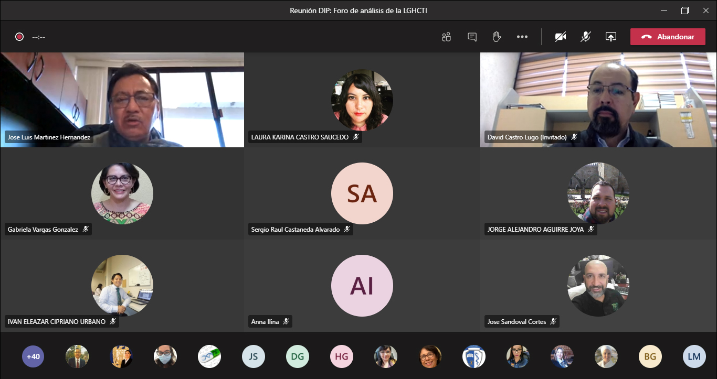Click the SA avatar of Sergio Raul
The image size is (717, 379).
pyautogui.click(x=362, y=193)
